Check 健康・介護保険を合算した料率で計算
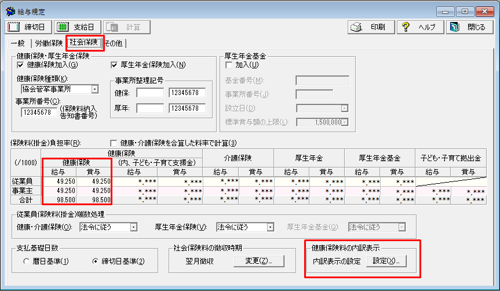Image resolution: width=500 pixels, height=291 pixels. coord(114,143)
